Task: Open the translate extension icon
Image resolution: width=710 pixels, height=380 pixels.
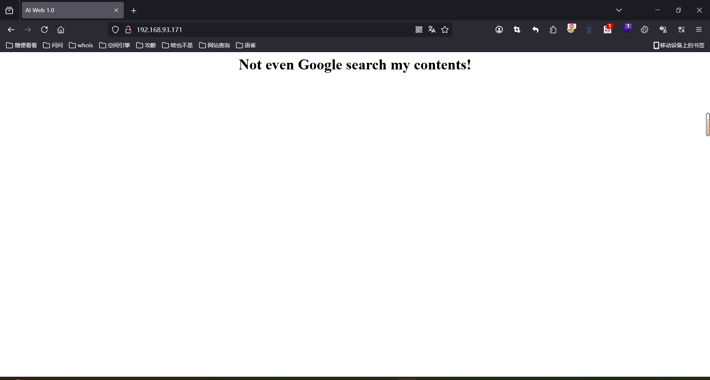Action: tap(682, 30)
